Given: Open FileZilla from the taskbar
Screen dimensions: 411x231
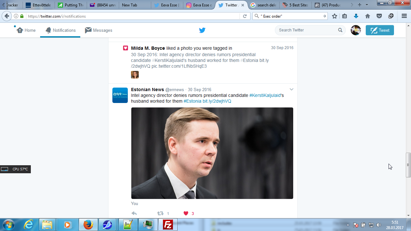Looking at the screenshot, I should (168, 225).
